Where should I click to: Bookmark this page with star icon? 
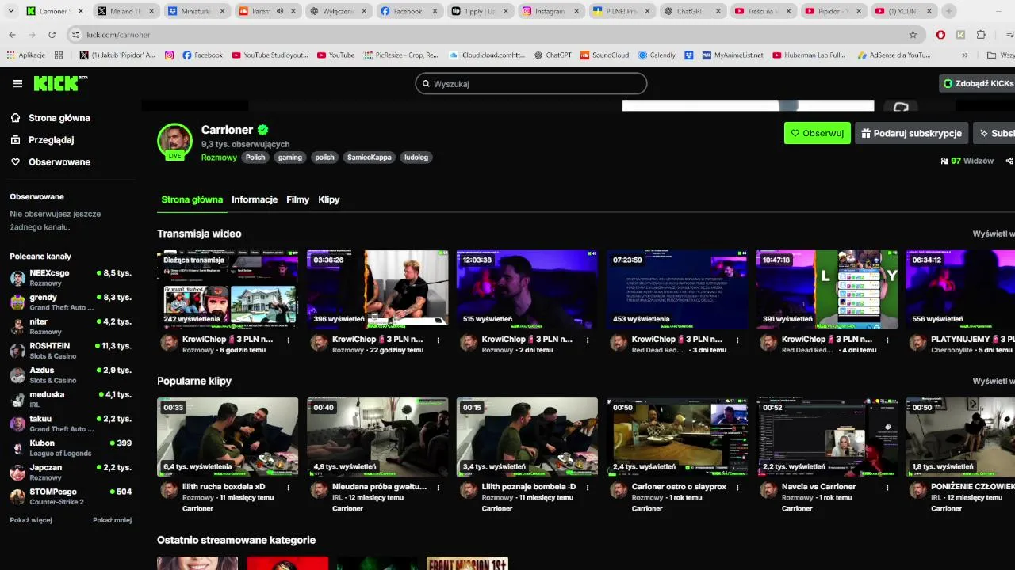pos(913,35)
